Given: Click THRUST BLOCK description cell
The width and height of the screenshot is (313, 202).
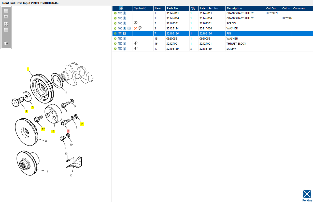Looking at the screenshot, I should pyautogui.click(x=245, y=44).
